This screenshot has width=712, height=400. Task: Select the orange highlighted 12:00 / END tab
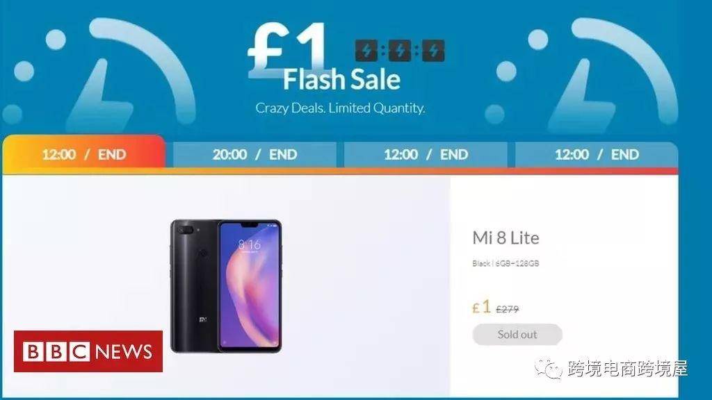[83, 154]
